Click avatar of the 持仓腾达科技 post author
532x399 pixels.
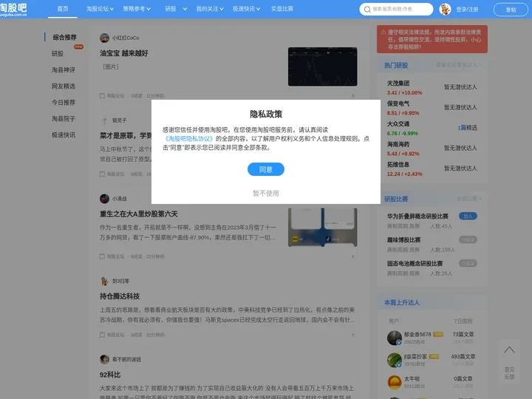[104, 281]
